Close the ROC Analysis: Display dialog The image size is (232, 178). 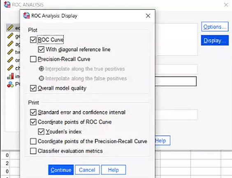point(148,16)
